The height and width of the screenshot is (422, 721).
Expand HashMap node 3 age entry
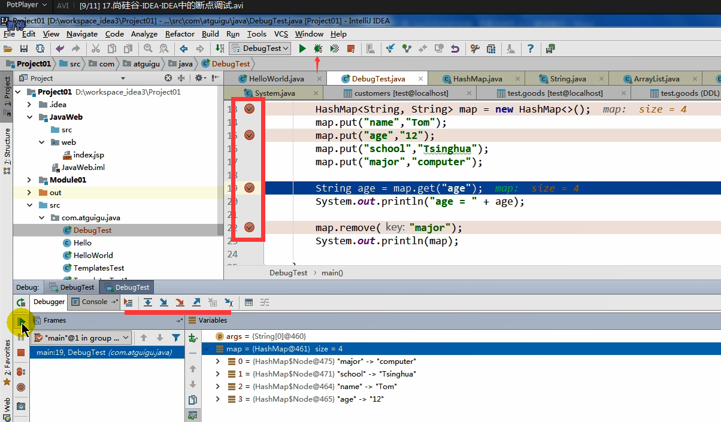[x=219, y=399]
